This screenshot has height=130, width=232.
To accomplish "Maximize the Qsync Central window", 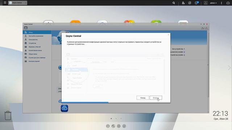I will click(x=204, y=24).
